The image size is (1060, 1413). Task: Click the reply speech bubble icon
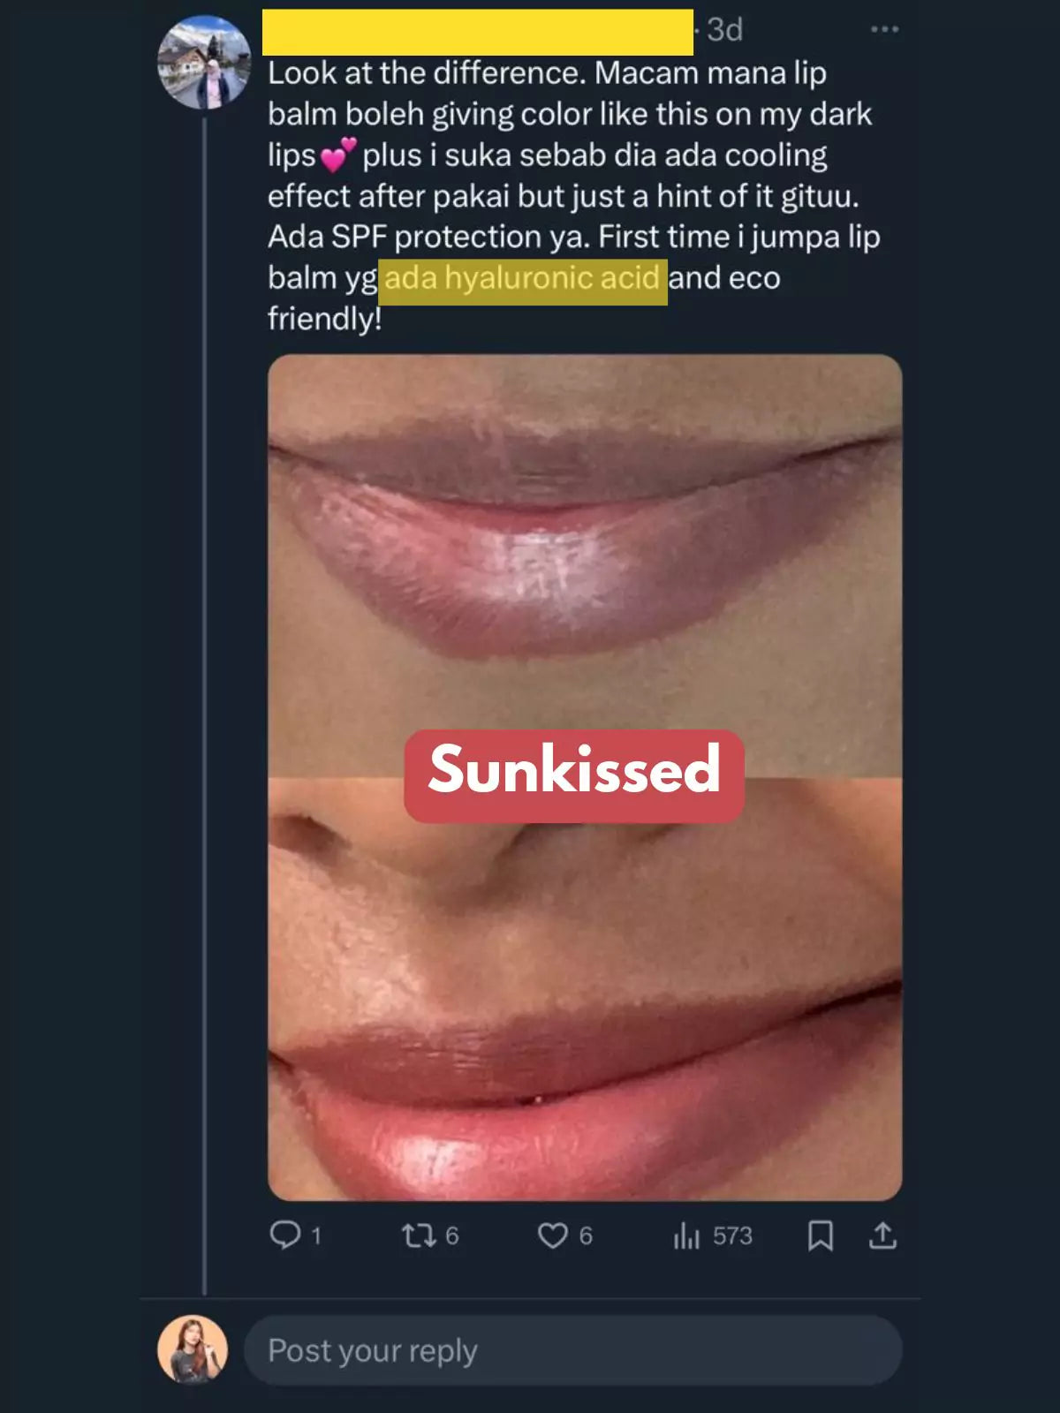pyautogui.click(x=284, y=1235)
